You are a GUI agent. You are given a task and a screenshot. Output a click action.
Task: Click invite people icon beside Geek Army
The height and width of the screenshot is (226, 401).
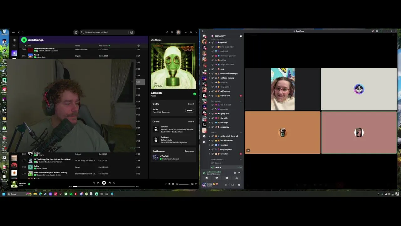(x=241, y=36)
